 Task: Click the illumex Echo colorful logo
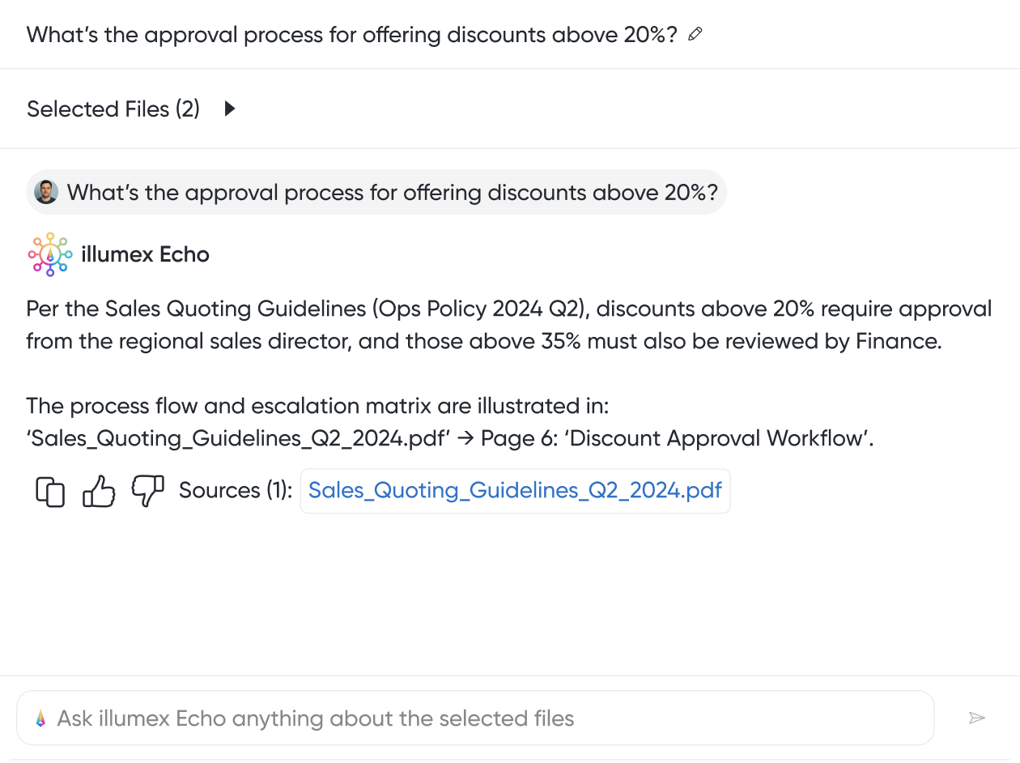(x=50, y=254)
